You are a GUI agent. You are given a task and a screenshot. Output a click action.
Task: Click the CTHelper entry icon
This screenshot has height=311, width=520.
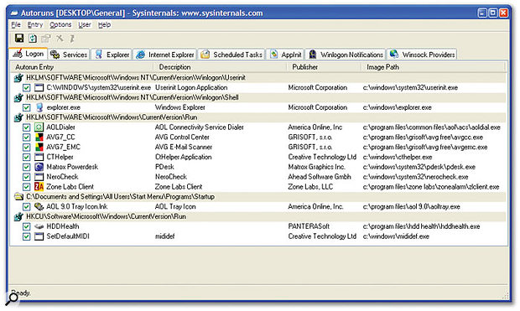point(39,157)
